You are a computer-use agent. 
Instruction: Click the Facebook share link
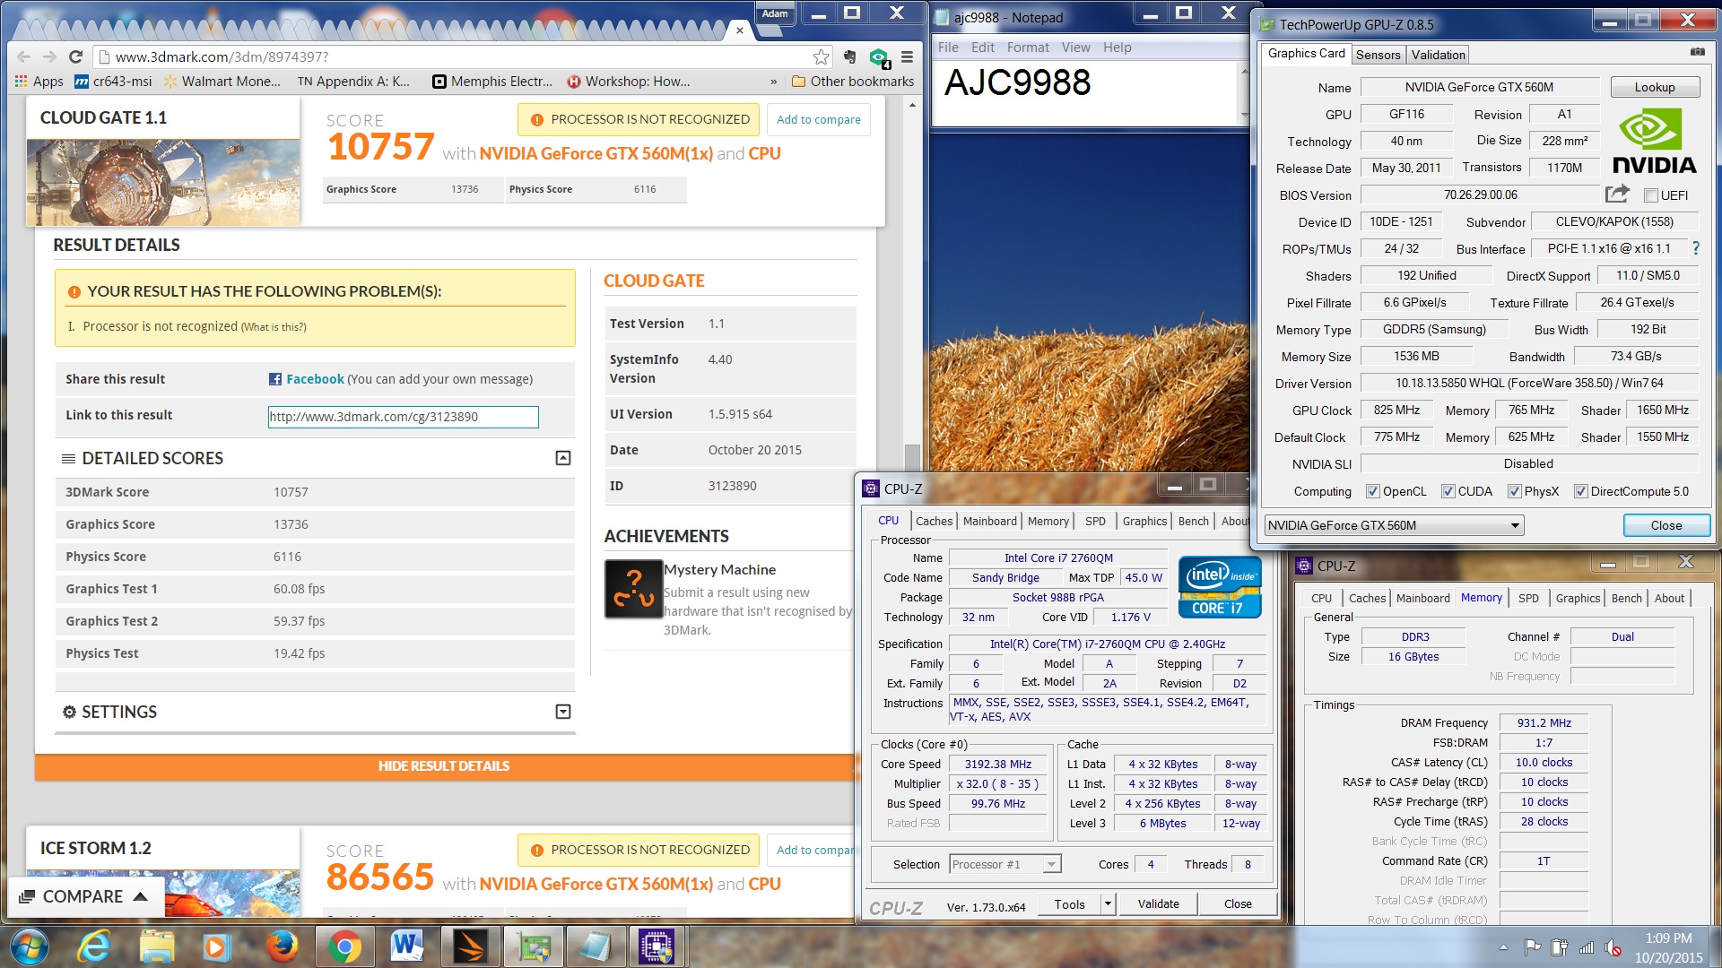coord(315,379)
